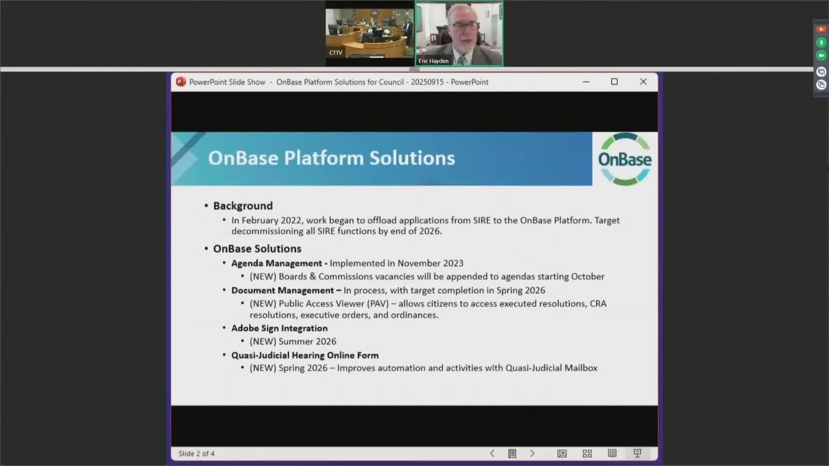
Task: Click the Slide 2 of 4 indicator
Action: pyautogui.click(x=196, y=454)
